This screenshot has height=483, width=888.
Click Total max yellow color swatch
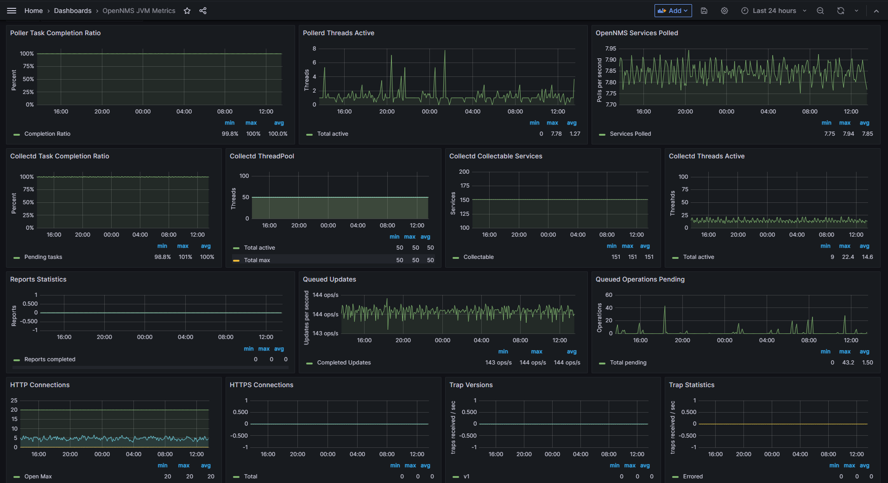tap(236, 261)
